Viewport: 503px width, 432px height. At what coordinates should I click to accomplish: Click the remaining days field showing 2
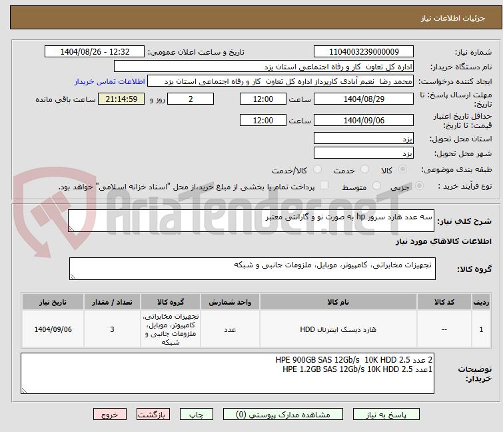pos(191,99)
